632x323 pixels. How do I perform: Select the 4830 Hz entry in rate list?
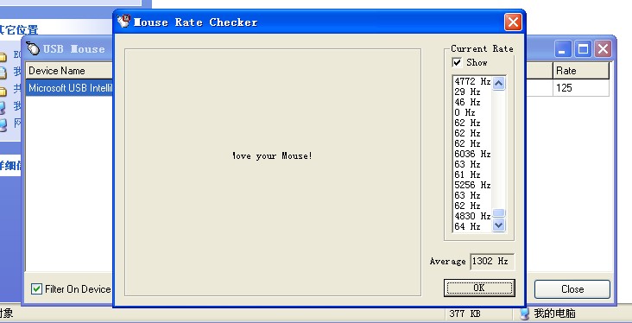pyautogui.click(x=472, y=216)
